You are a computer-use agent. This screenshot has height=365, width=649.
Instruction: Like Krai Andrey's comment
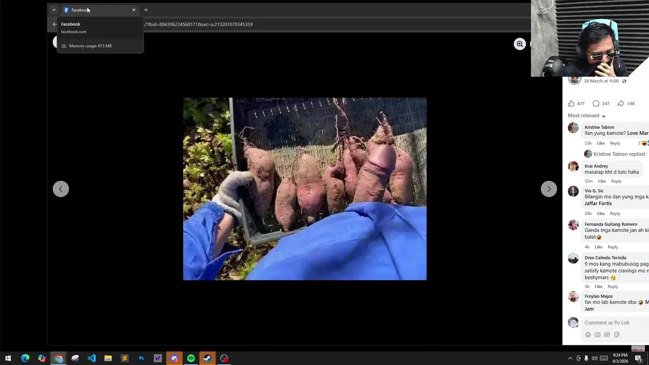click(x=602, y=181)
